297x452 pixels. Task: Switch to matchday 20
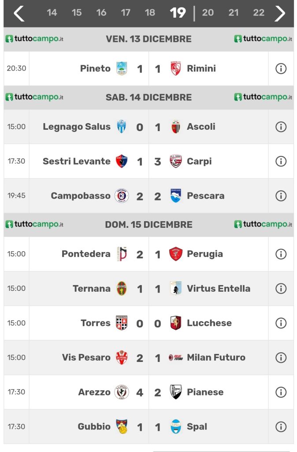point(208,13)
